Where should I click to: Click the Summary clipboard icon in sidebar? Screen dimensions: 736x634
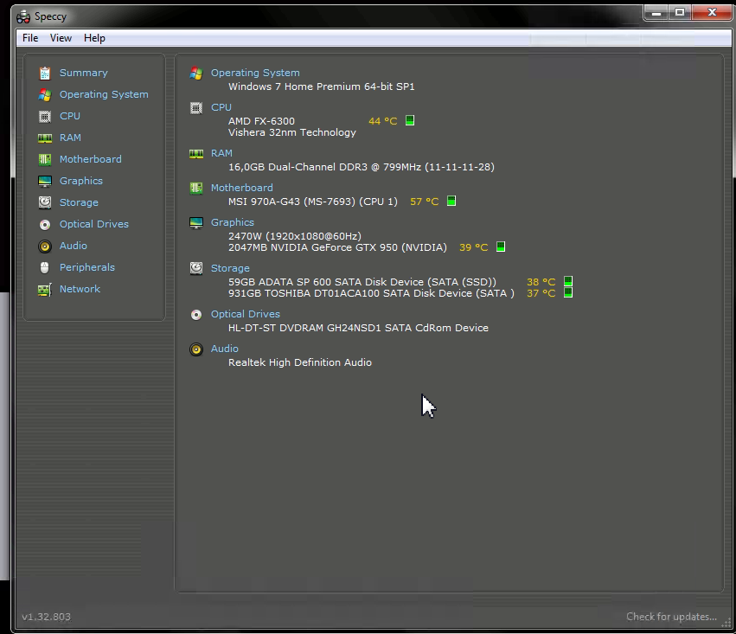click(x=45, y=74)
